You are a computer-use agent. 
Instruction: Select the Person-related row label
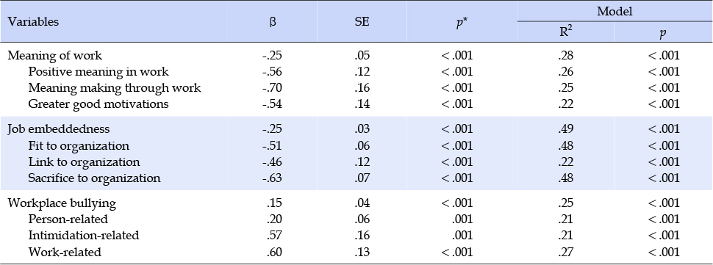68,219
